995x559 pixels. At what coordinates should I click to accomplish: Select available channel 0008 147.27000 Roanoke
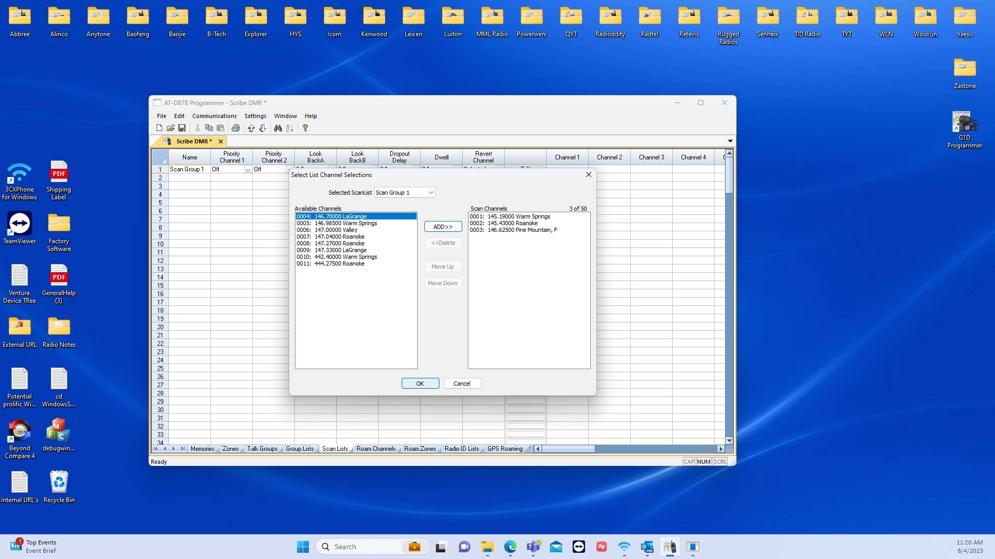[x=356, y=243]
